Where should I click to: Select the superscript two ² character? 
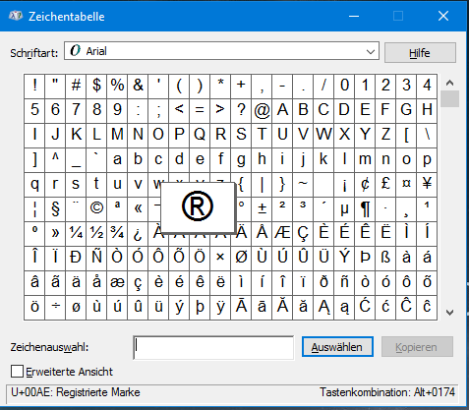tap(282, 209)
